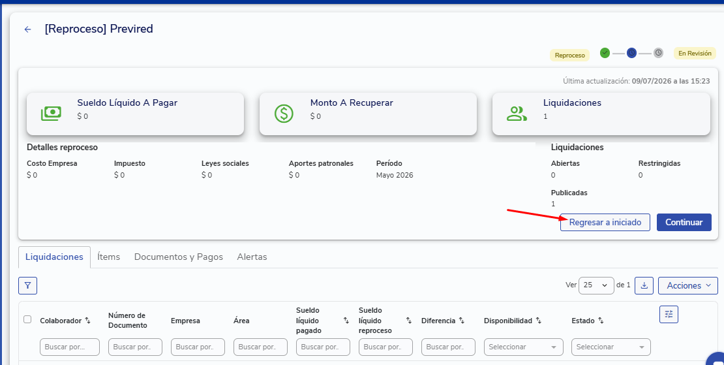The height and width of the screenshot is (365, 724).
Task: Click the green completed step indicator
Action: (605, 53)
